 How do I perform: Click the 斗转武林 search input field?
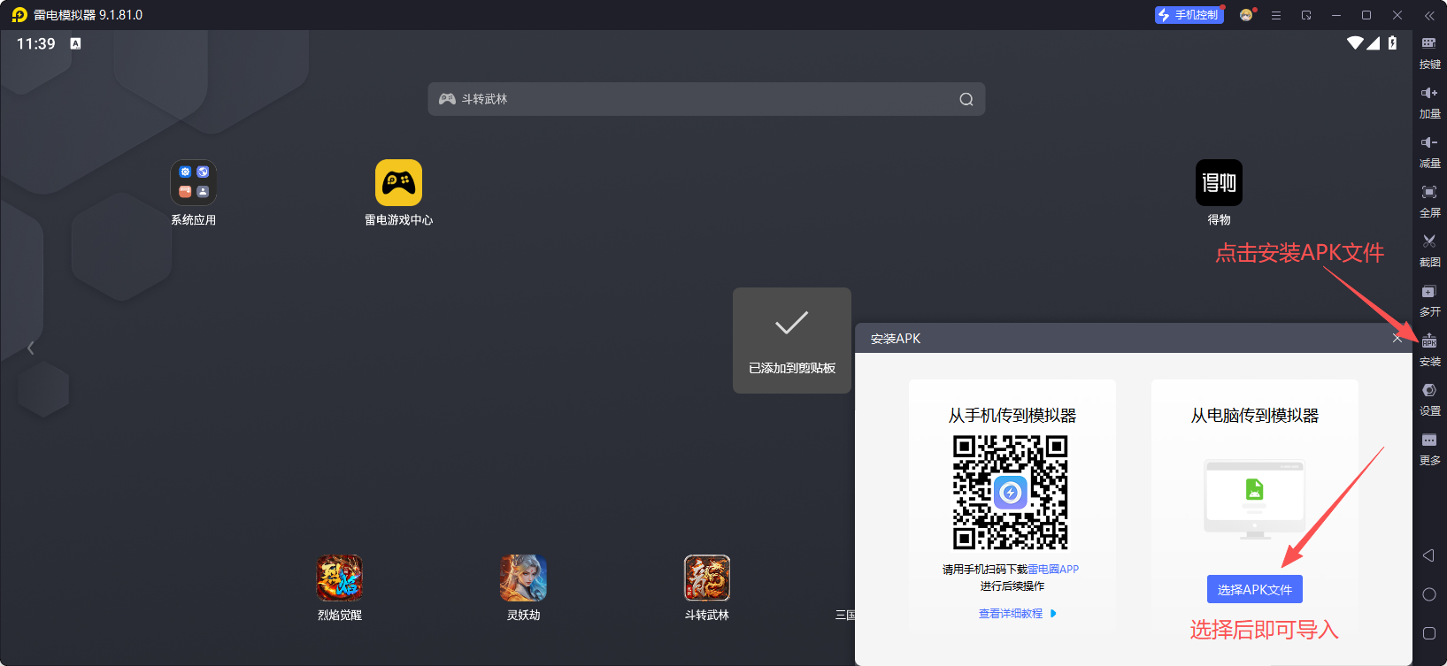tap(699, 99)
